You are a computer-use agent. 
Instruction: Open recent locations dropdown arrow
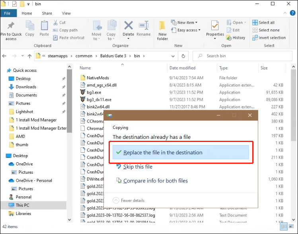coord(22,56)
